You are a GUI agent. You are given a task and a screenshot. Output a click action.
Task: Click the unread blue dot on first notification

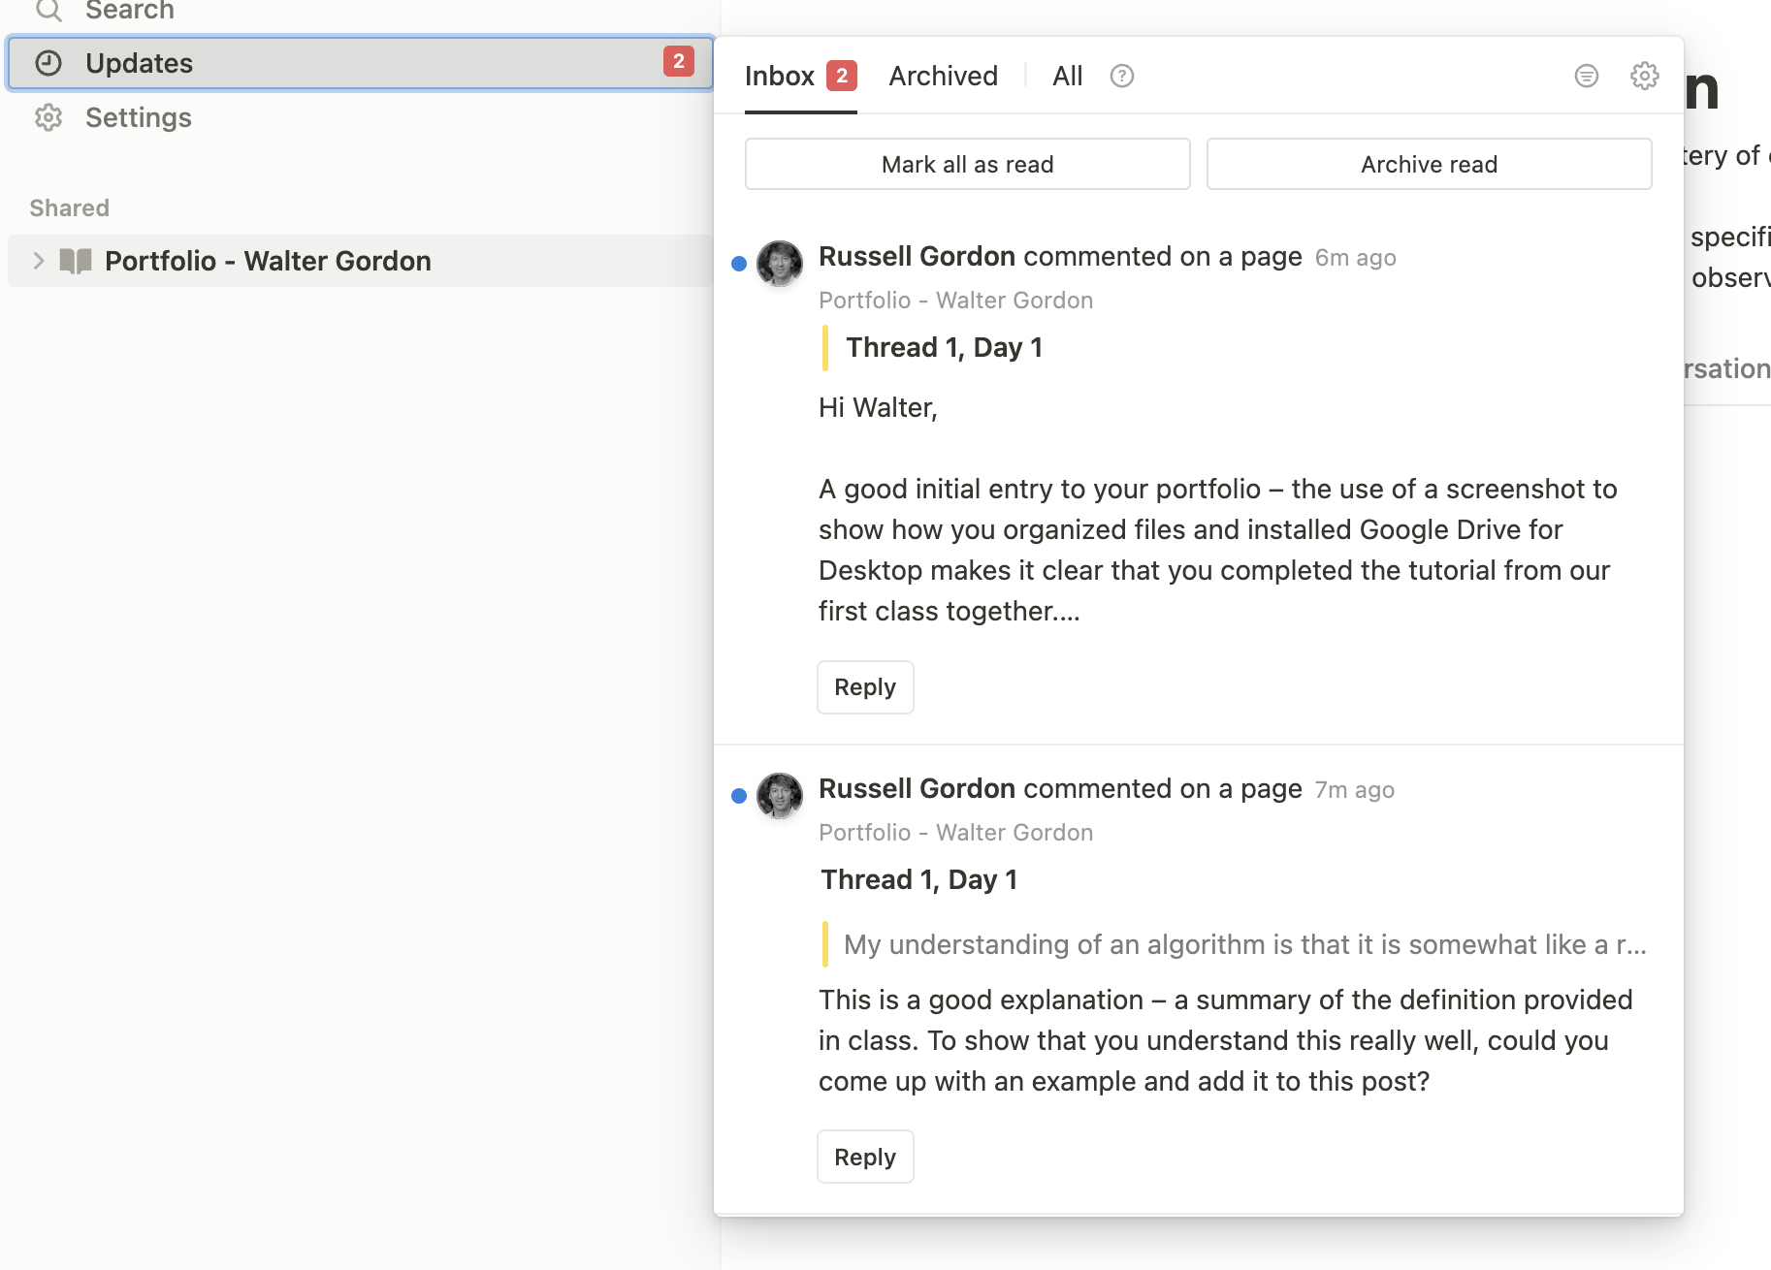coord(739,264)
